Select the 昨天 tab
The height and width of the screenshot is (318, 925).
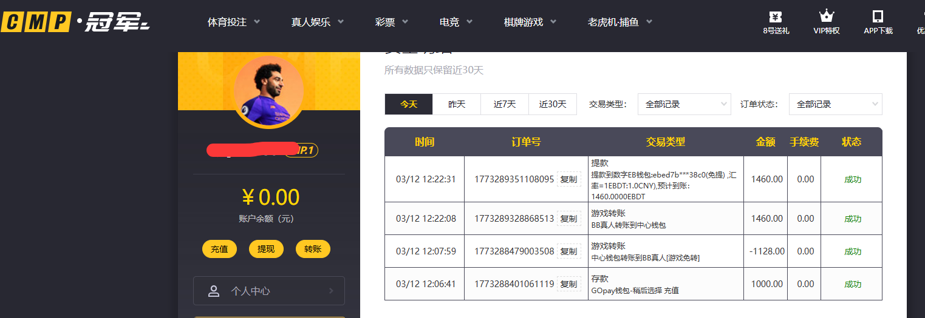pyautogui.click(x=457, y=104)
